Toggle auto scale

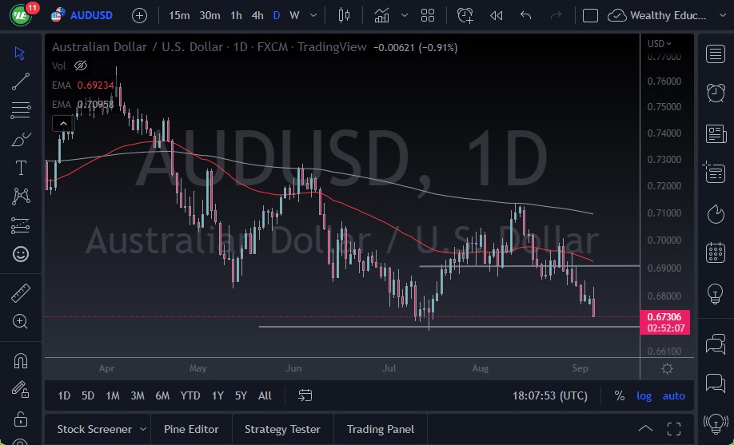673,395
